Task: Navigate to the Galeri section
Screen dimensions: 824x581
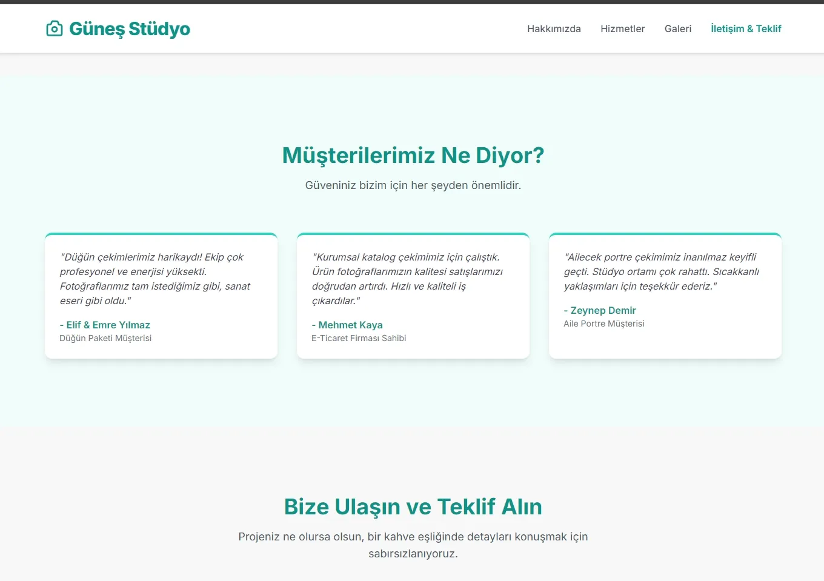Action: tap(677, 28)
